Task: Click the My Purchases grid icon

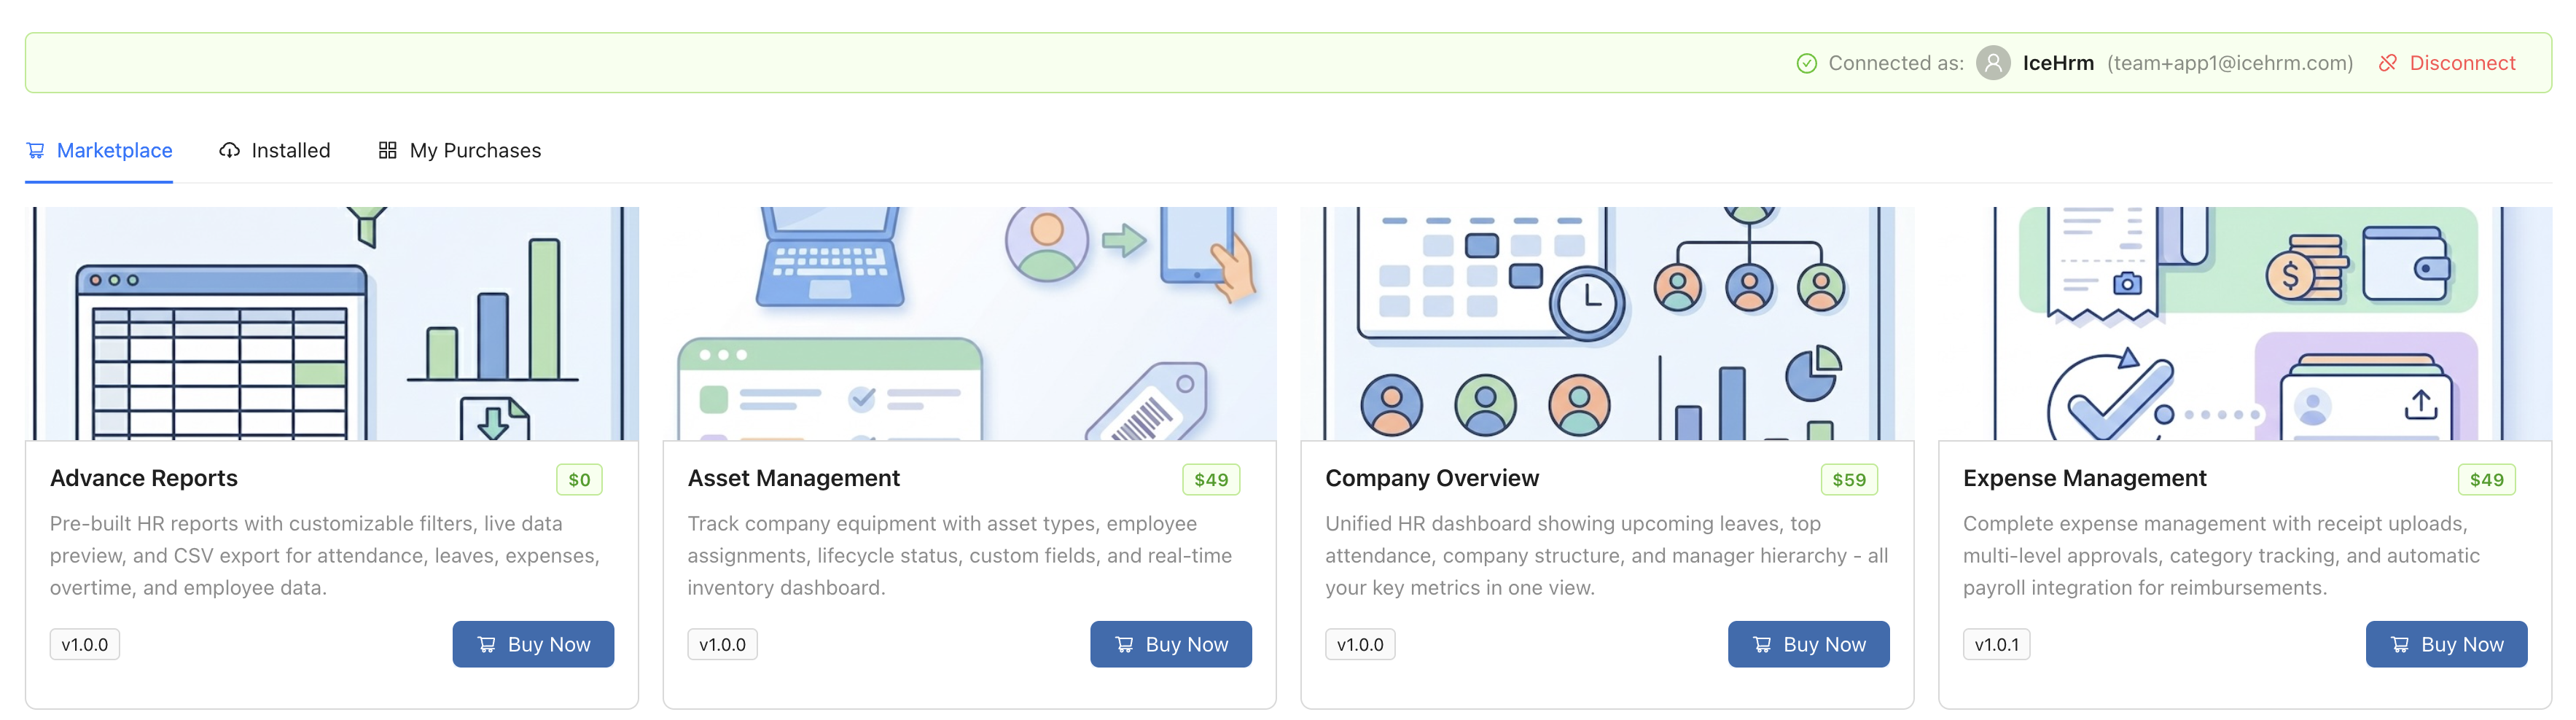Action: [388, 150]
